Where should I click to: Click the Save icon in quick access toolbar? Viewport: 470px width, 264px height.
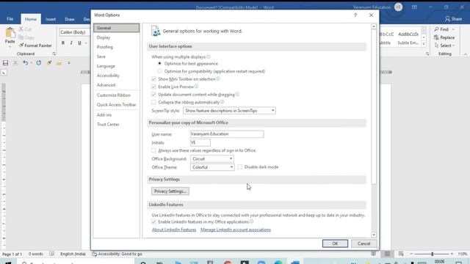click(x=5, y=63)
